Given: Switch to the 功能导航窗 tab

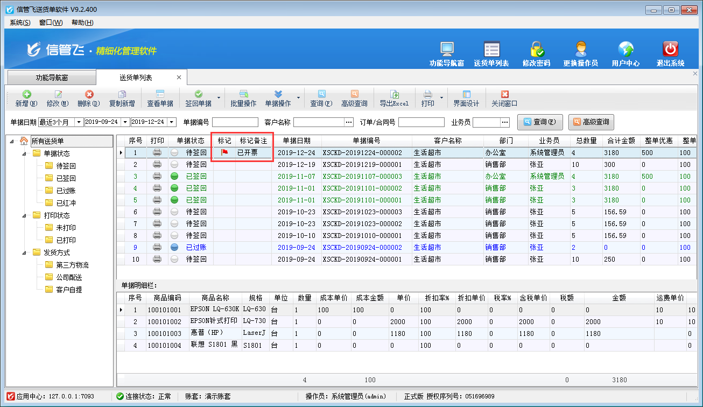Looking at the screenshot, I should pos(52,78).
